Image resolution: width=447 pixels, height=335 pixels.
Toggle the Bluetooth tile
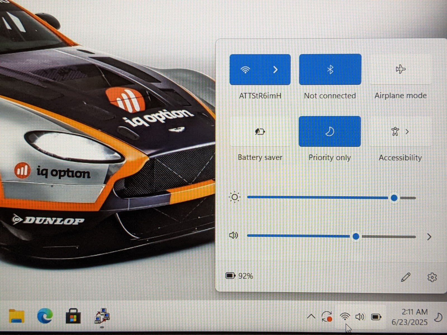coord(330,70)
